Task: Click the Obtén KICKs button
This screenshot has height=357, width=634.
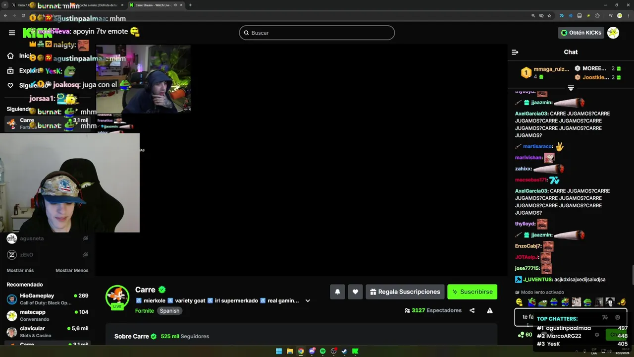Action: 581,33
